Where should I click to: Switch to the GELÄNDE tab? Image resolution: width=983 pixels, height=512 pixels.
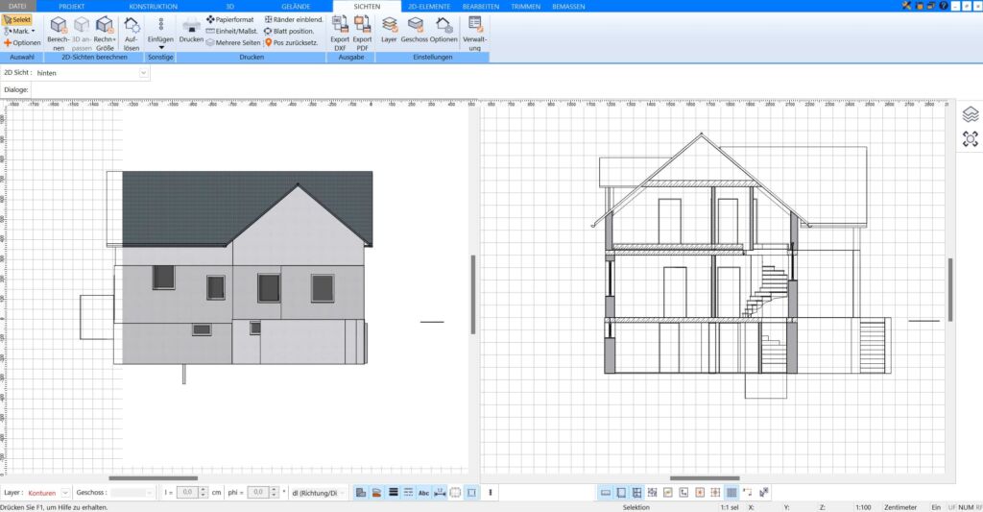tap(296, 7)
